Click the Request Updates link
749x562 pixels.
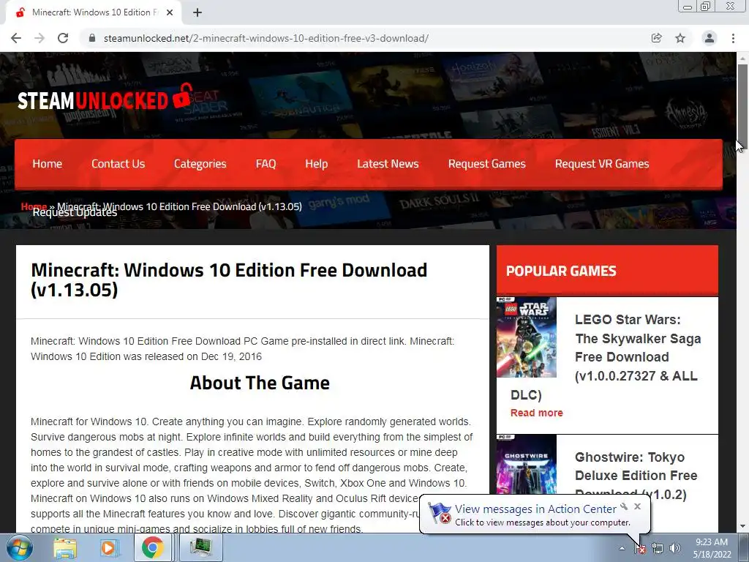(x=75, y=213)
